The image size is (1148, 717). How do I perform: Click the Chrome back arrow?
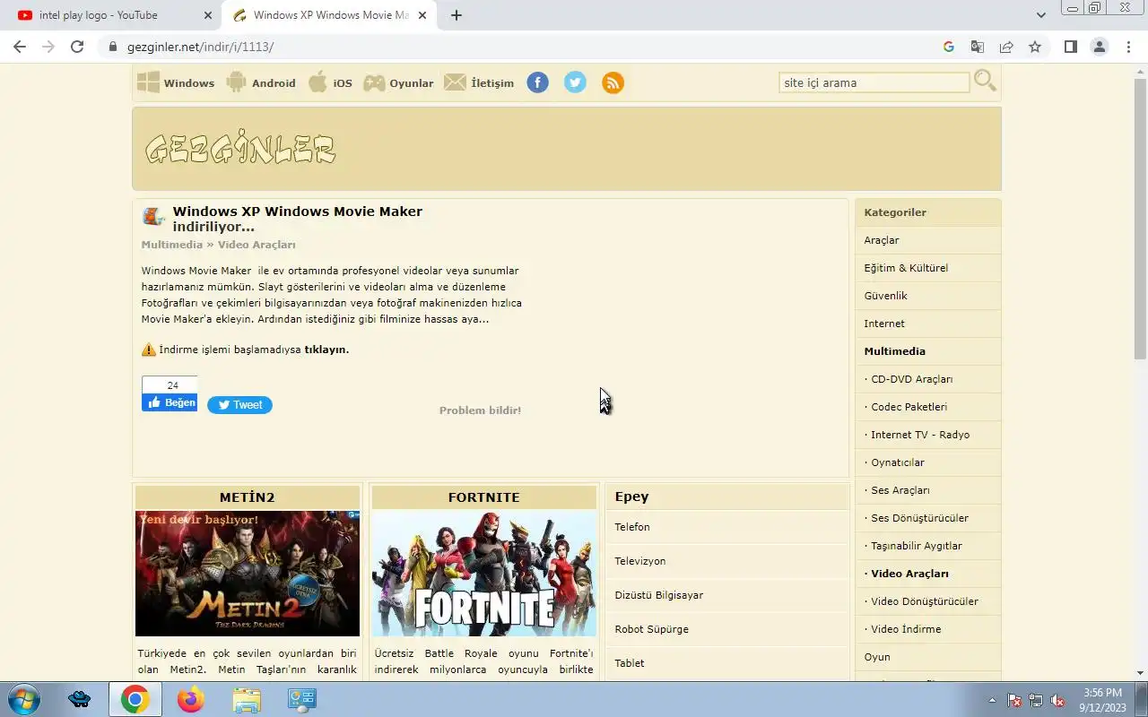[x=20, y=47]
